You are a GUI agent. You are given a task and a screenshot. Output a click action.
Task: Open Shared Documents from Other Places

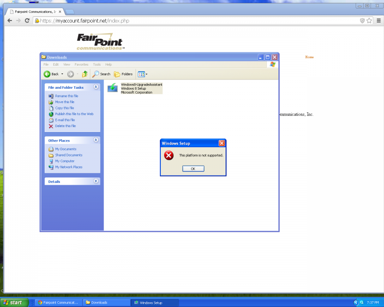tap(69, 155)
